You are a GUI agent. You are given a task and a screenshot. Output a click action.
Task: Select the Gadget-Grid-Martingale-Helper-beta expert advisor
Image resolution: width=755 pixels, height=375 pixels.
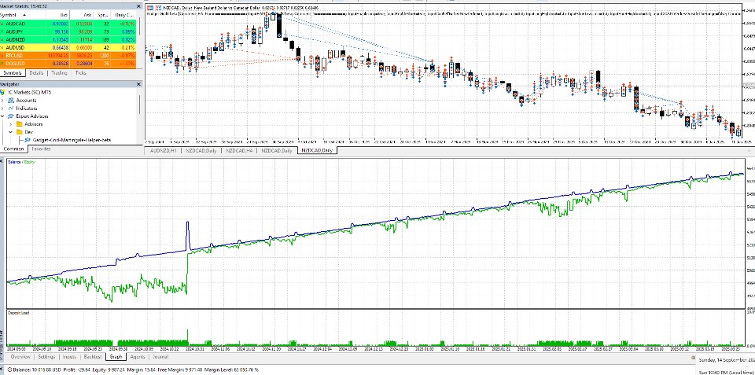pos(72,140)
